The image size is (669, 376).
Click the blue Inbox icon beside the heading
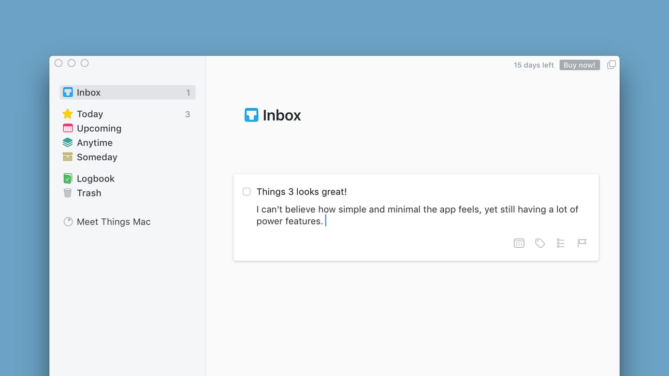coord(251,115)
